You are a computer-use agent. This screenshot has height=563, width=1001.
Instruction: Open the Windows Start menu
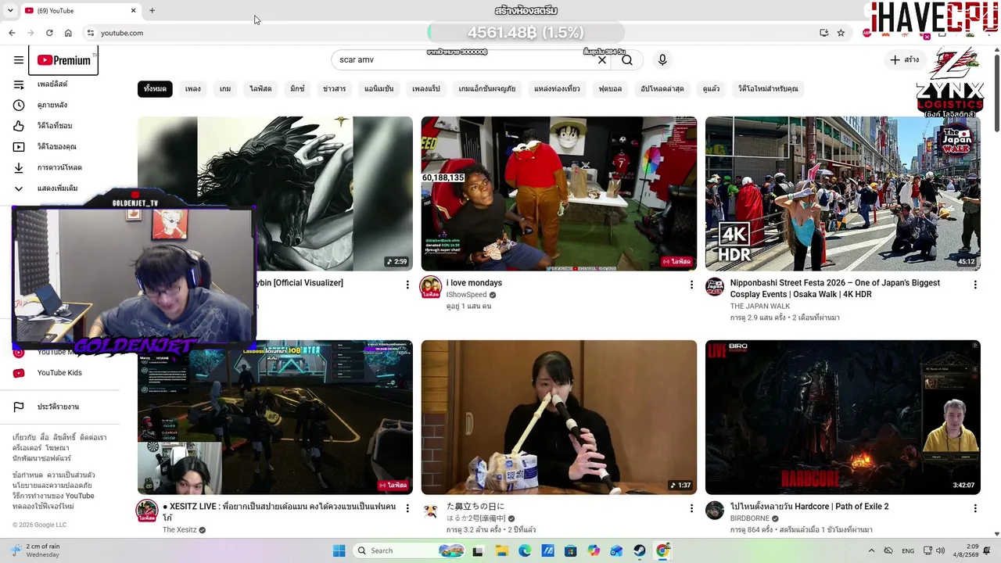(x=339, y=550)
